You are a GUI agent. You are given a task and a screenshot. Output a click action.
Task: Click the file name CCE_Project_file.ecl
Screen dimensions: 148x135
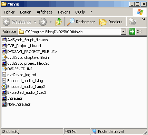pos(24,46)
